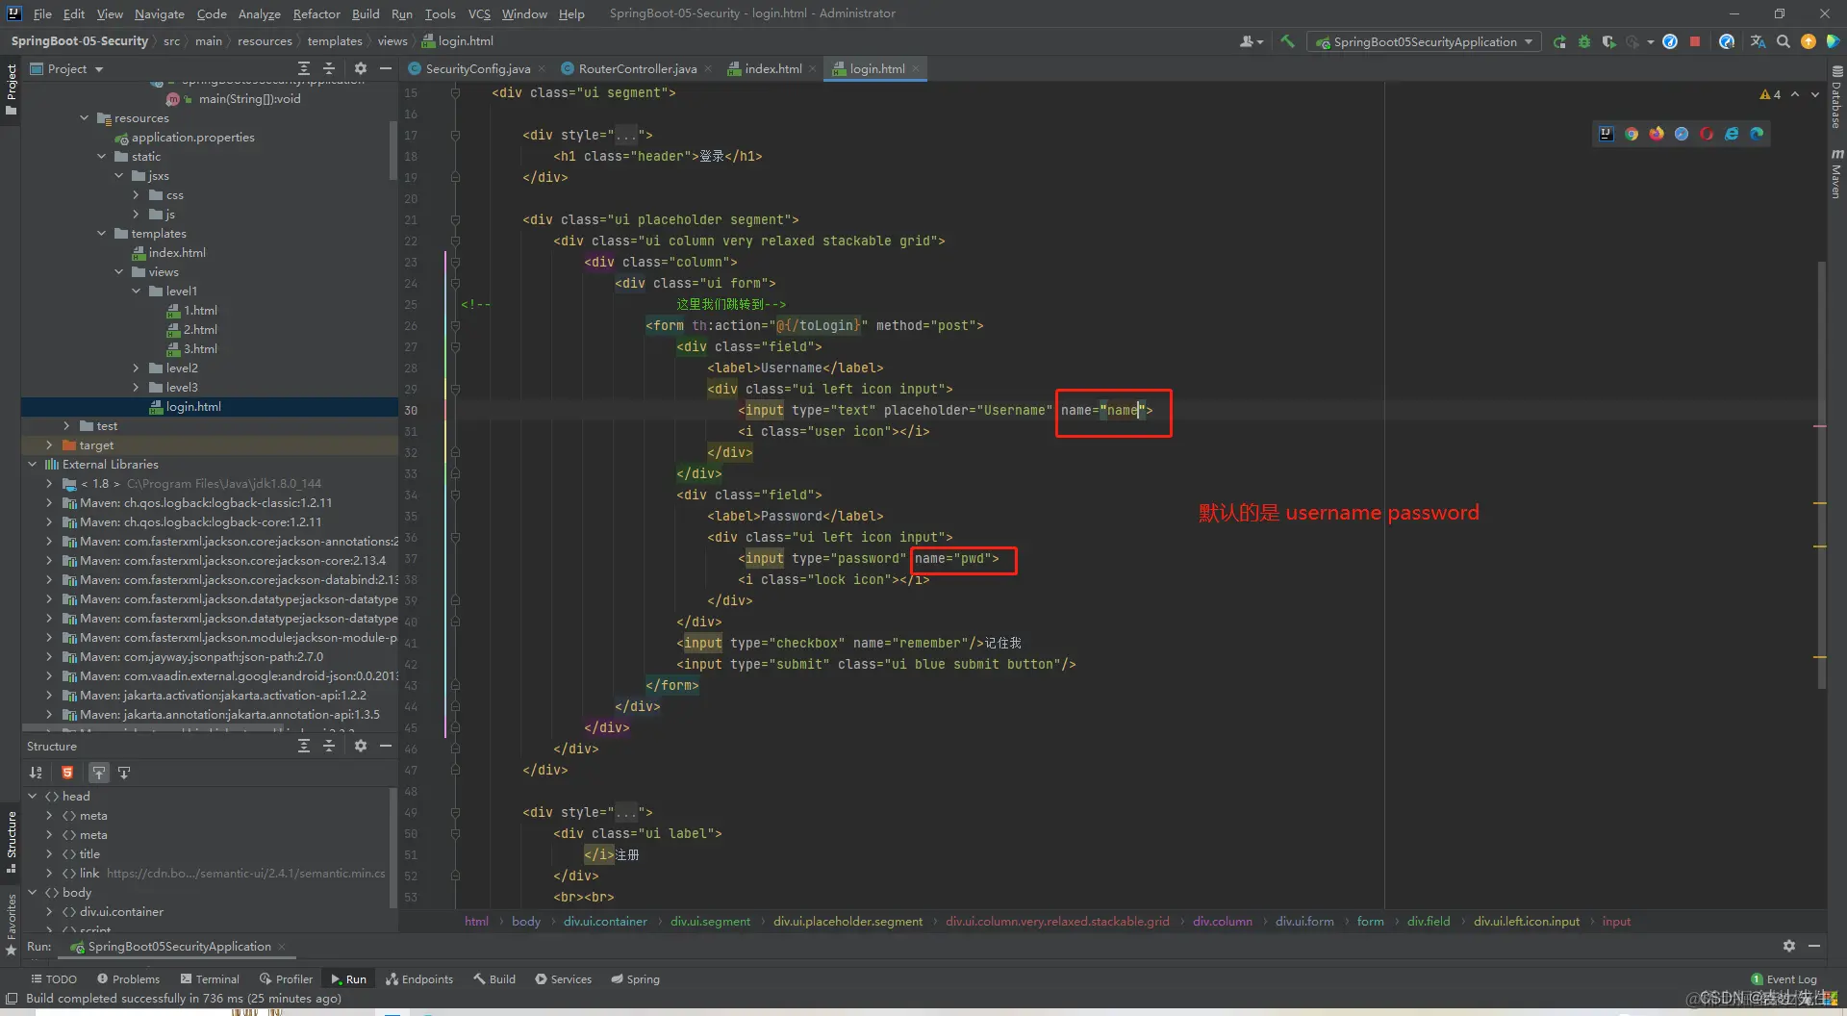Open the Refactor menu
Image resolution: width=1847 pixels, height=1016 pixels.
[316, 13]
